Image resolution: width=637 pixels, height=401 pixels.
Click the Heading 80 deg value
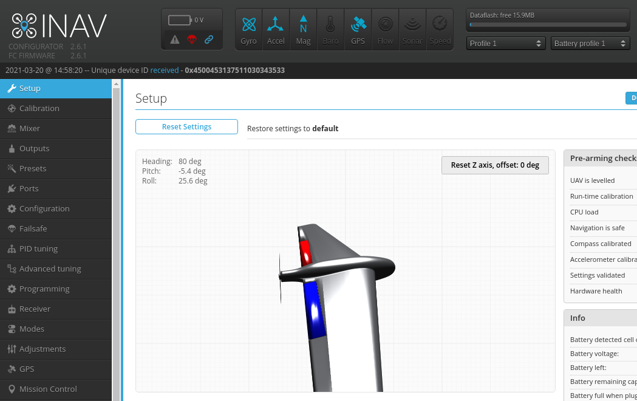[x=189, y=161]
